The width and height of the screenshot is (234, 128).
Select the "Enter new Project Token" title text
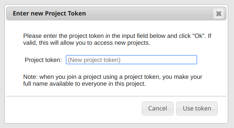[x=49, y=13]
